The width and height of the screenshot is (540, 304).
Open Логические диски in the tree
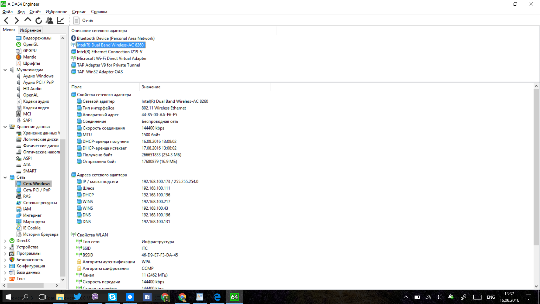pos(40,139)
